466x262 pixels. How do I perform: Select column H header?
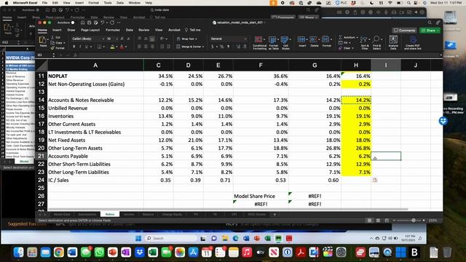(x=356, y=65)
